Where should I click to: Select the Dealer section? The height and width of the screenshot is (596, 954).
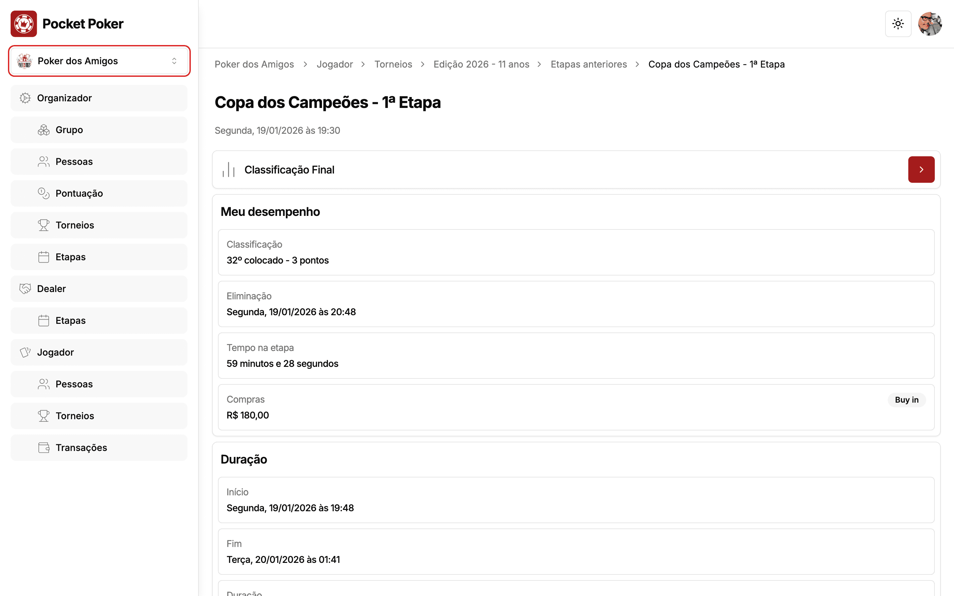click(99, 289)
